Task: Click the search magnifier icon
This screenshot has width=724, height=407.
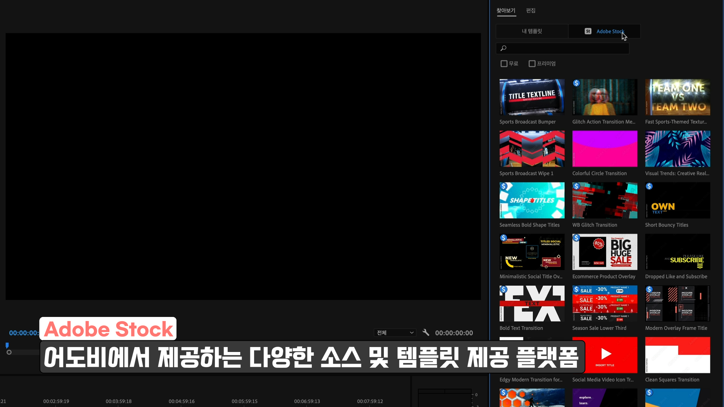Action: (x=503, y=48)
